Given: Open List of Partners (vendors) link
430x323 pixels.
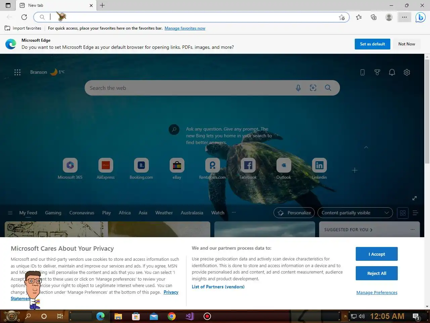Looking at the screenshot, I should (218, 287).
